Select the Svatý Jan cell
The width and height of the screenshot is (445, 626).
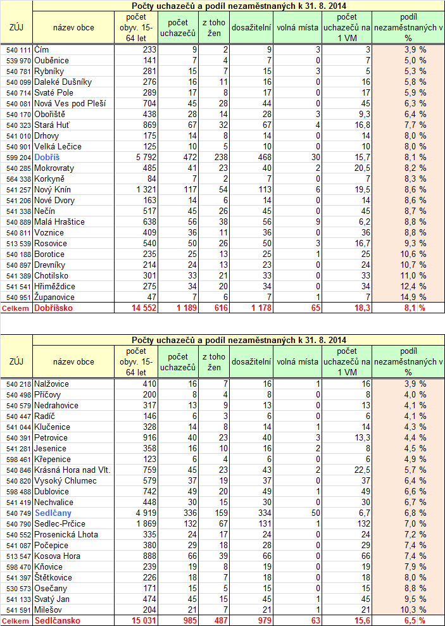pos(73,599)
